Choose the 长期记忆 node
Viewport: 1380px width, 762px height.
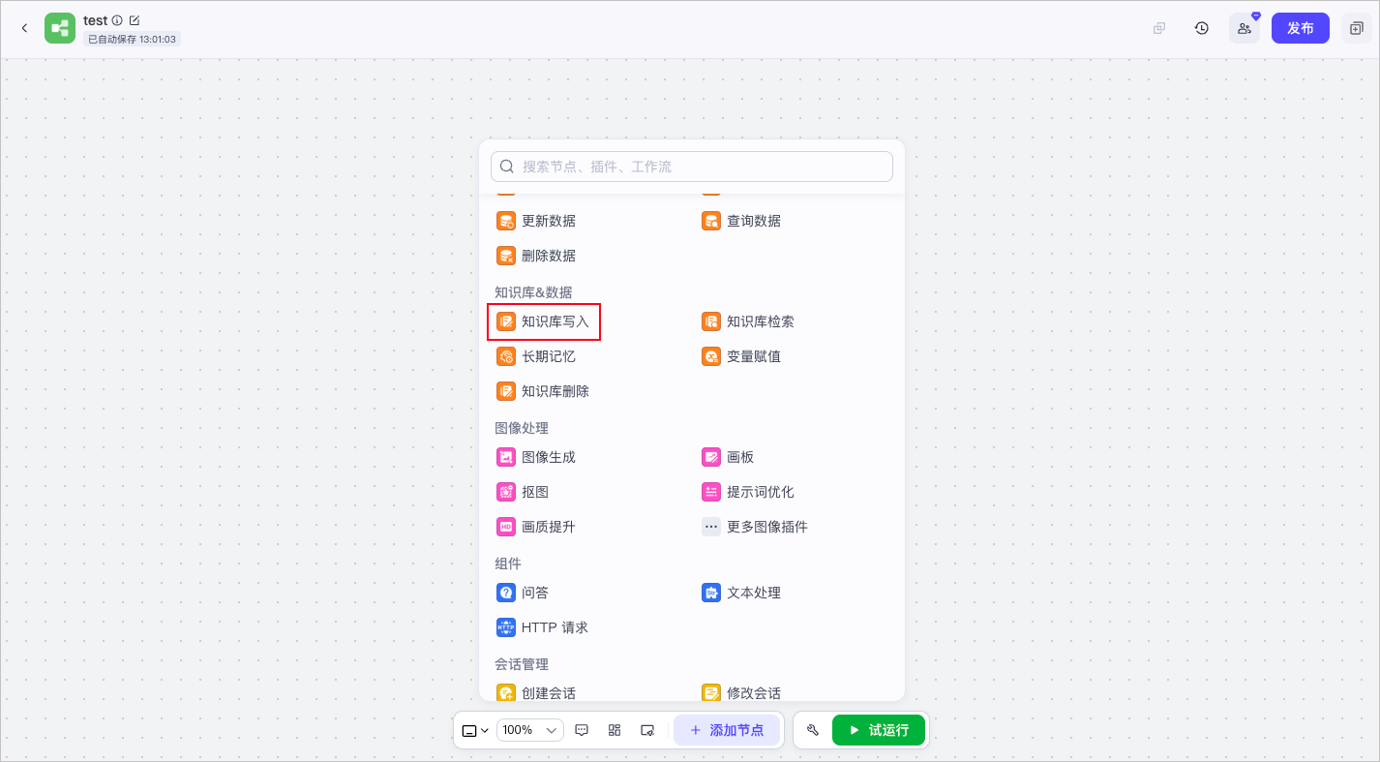click(537, 356)
